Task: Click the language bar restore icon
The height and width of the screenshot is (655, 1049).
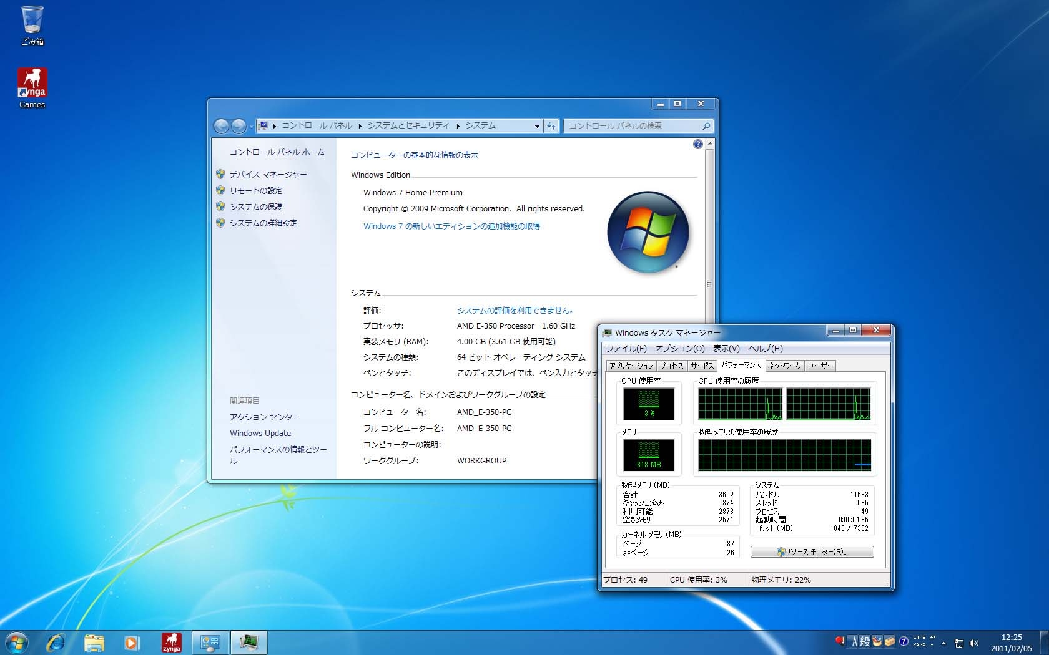Action: pos(932,638)
